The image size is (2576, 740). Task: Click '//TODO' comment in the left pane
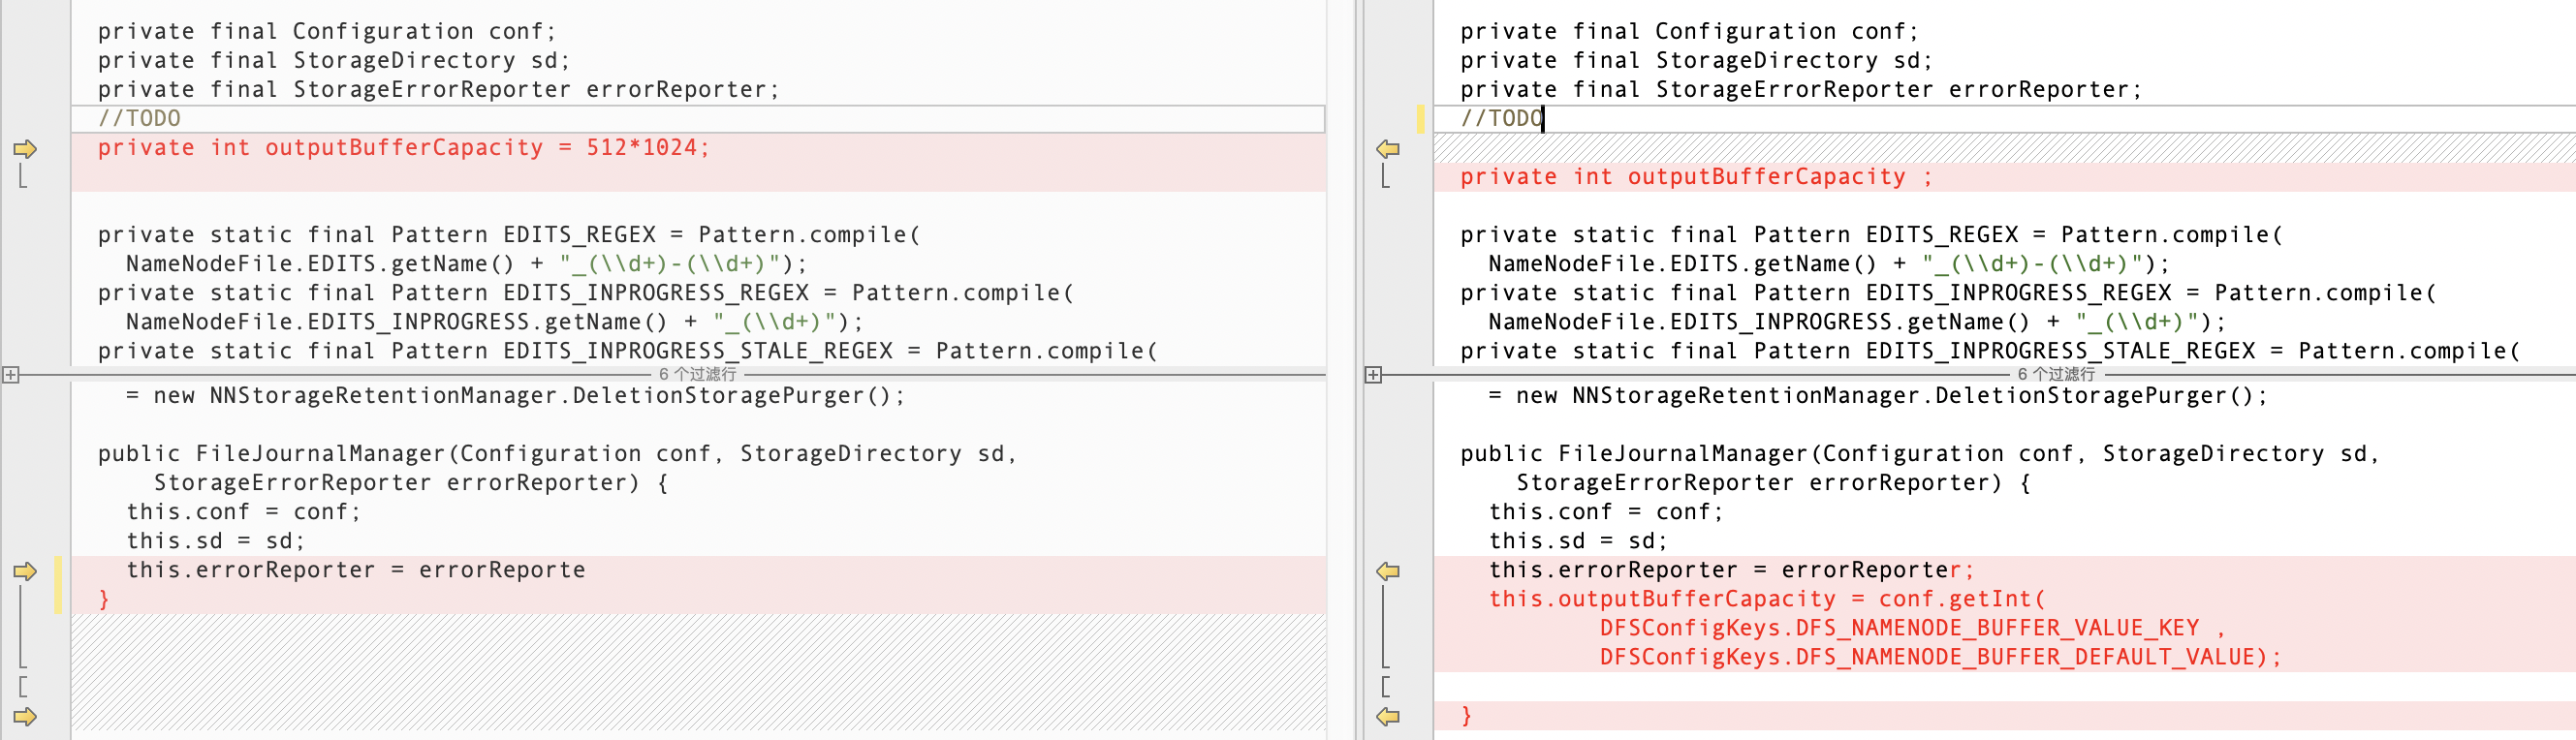[x=139, y=118]
